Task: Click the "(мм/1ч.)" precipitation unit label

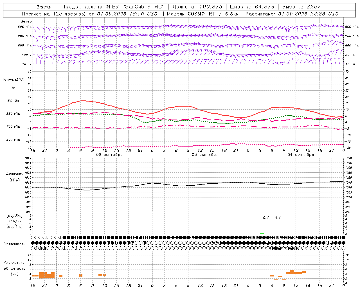Action: (14, 226)
